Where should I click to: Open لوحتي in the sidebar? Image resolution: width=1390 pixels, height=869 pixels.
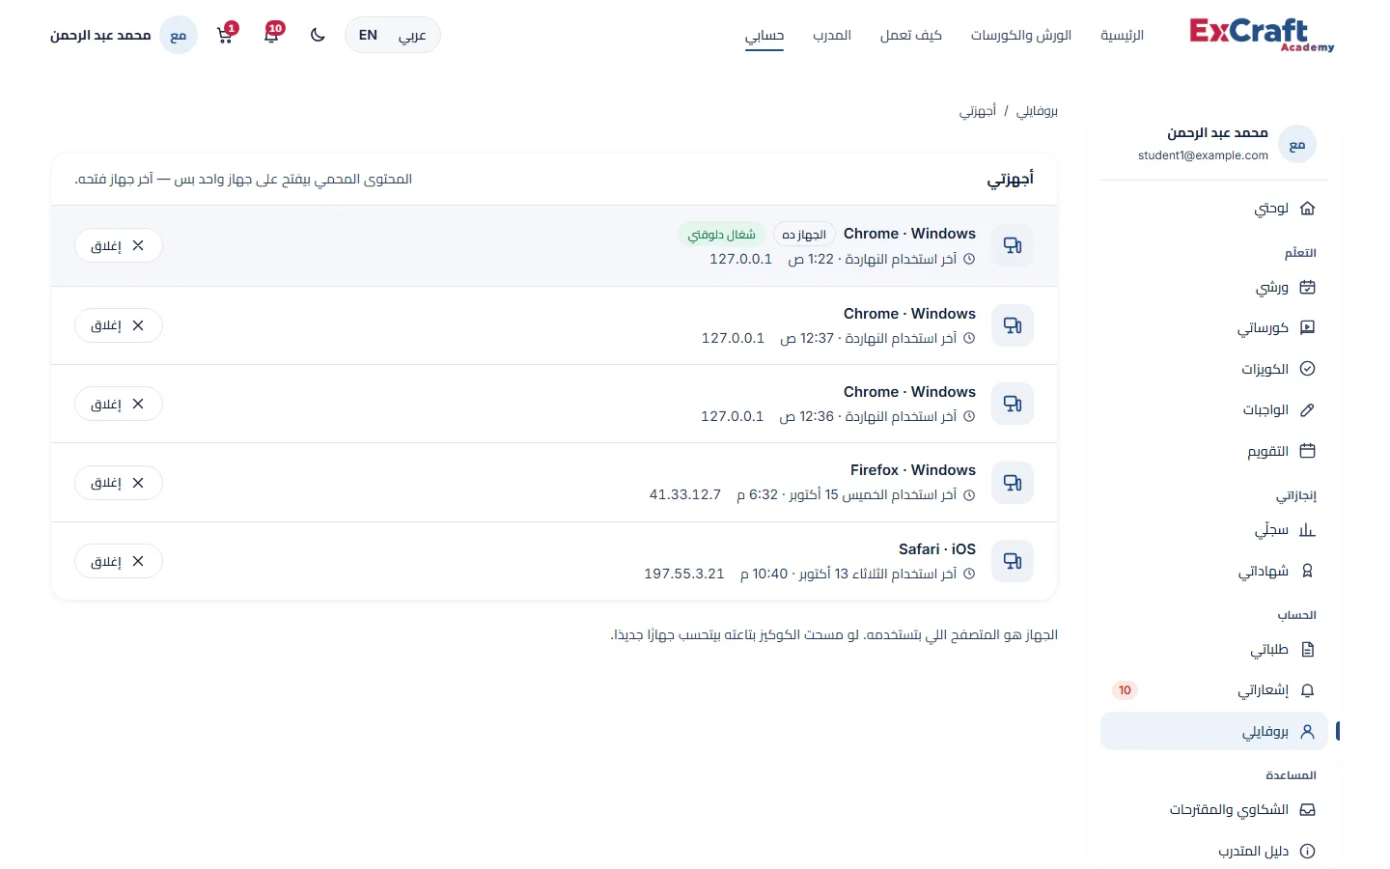pyautogui.click(x=1214, y=209)
